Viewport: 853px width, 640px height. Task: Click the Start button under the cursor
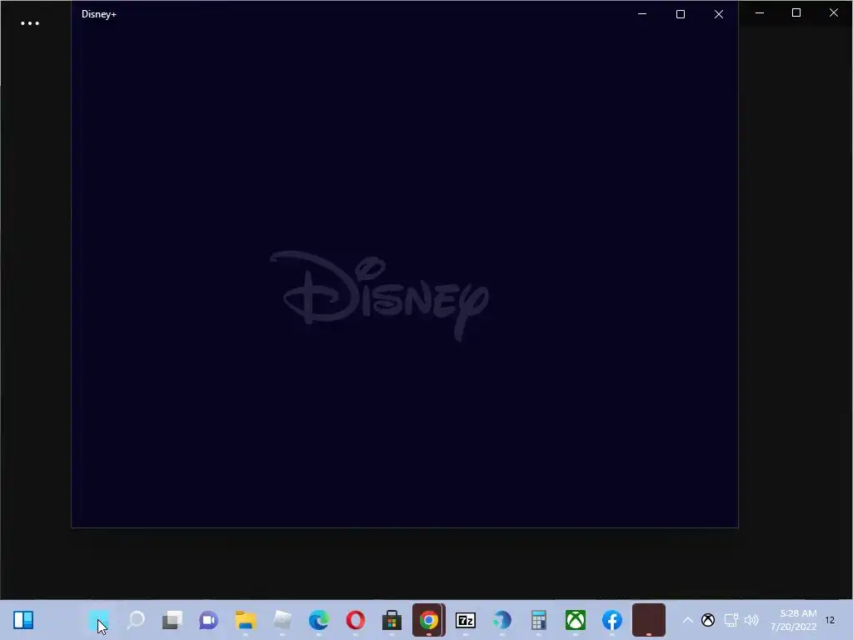tap(98, 620)
